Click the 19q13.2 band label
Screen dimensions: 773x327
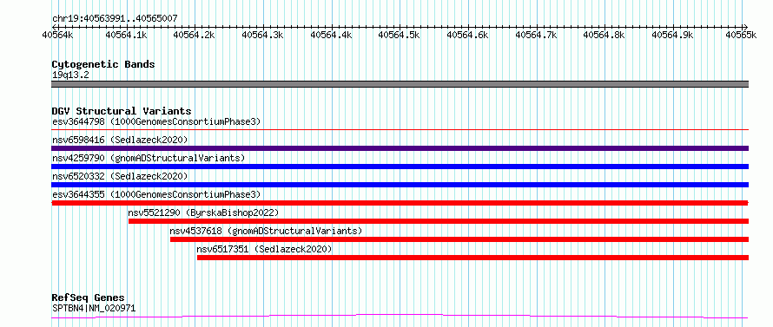point(70,75)
